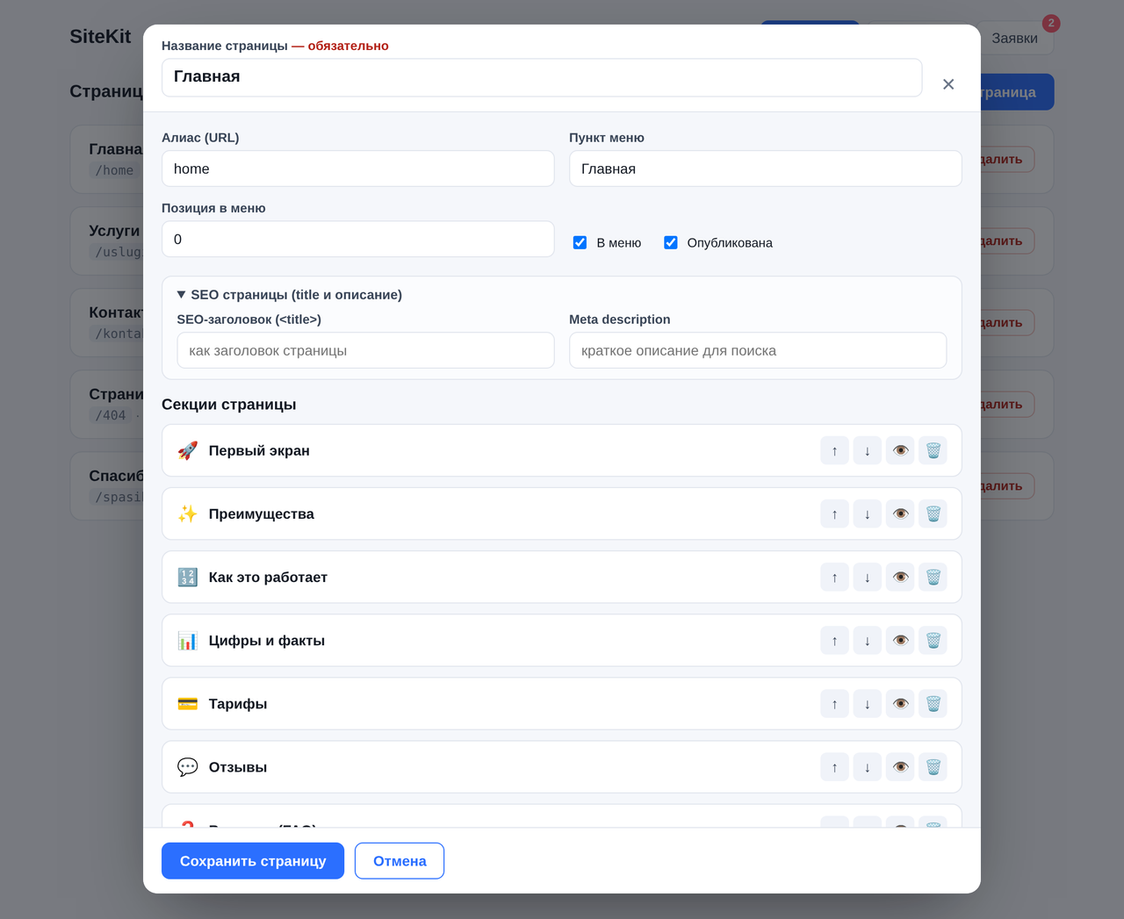Screen dimensions: 1124x919
Task: Delete the 'Тарифы' section
Action: point(933,703)
